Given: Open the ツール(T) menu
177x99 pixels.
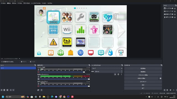Looking at the screenshot, I should [x=44, y=3].
